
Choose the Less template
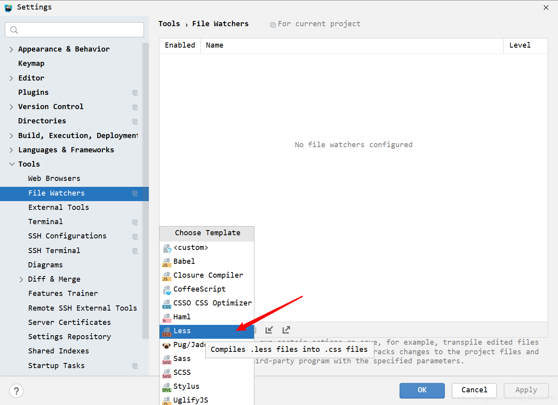207,331
